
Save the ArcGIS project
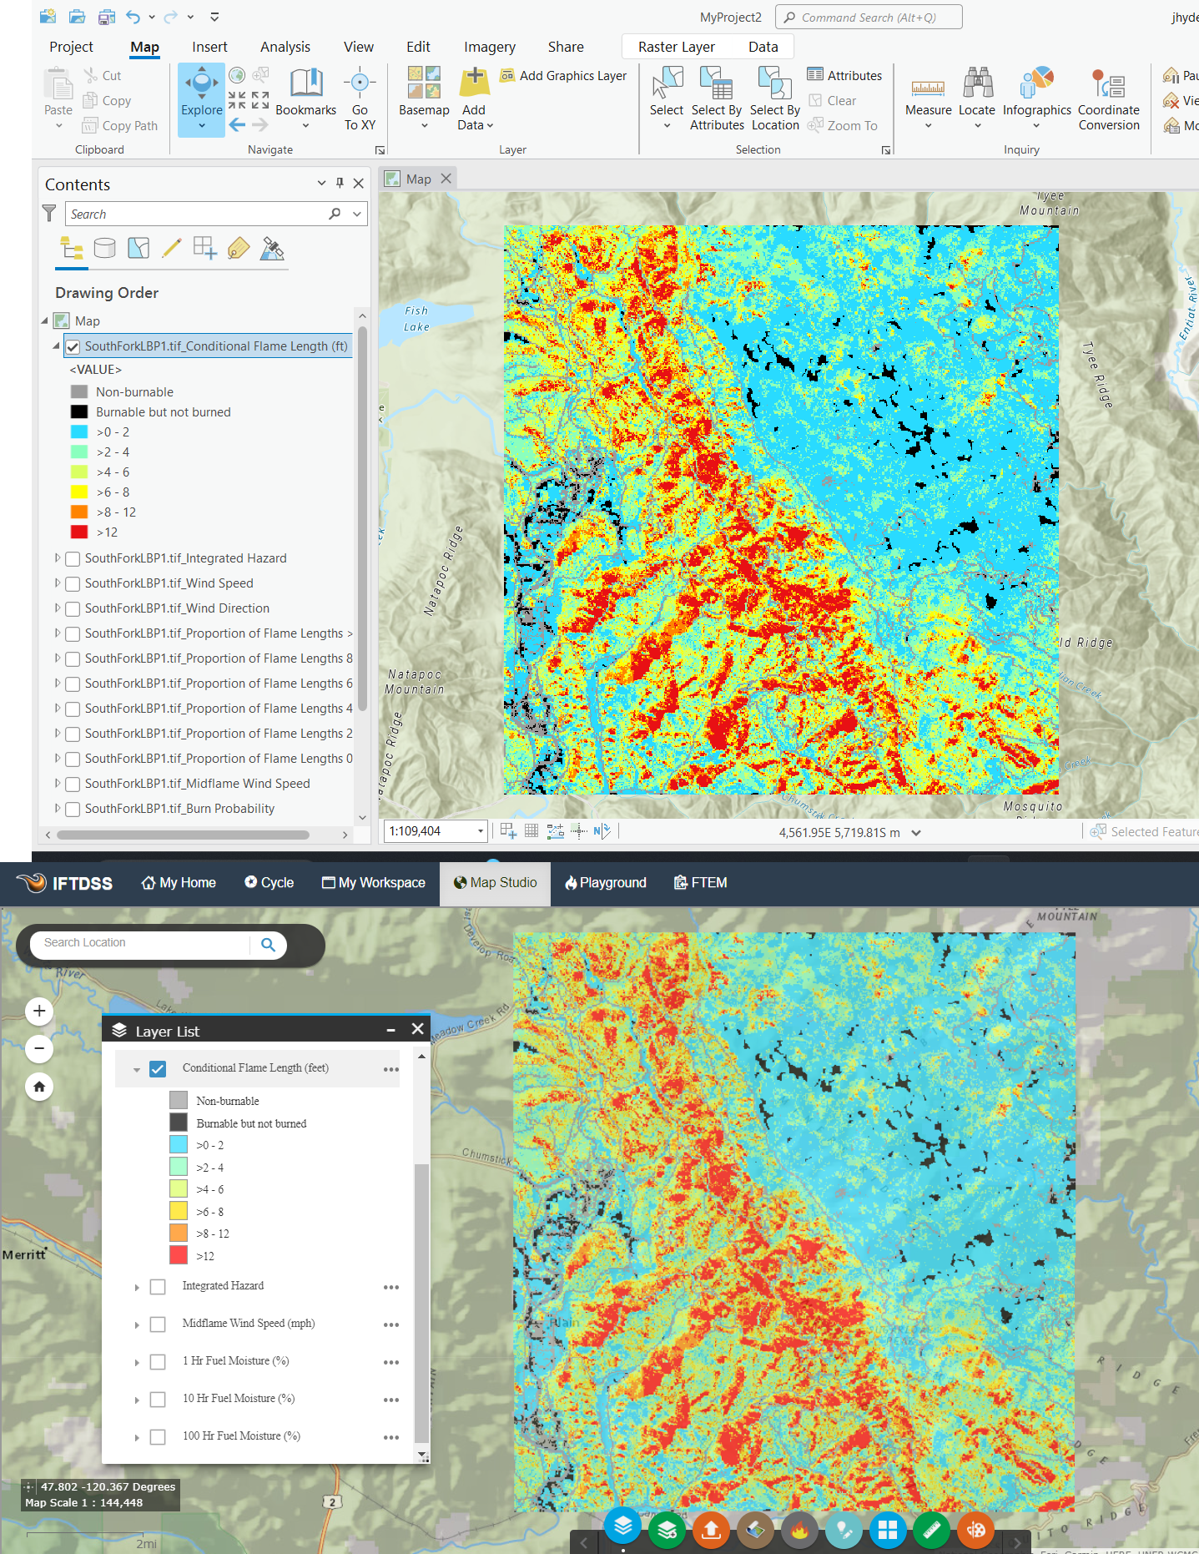tap(105, 17)
